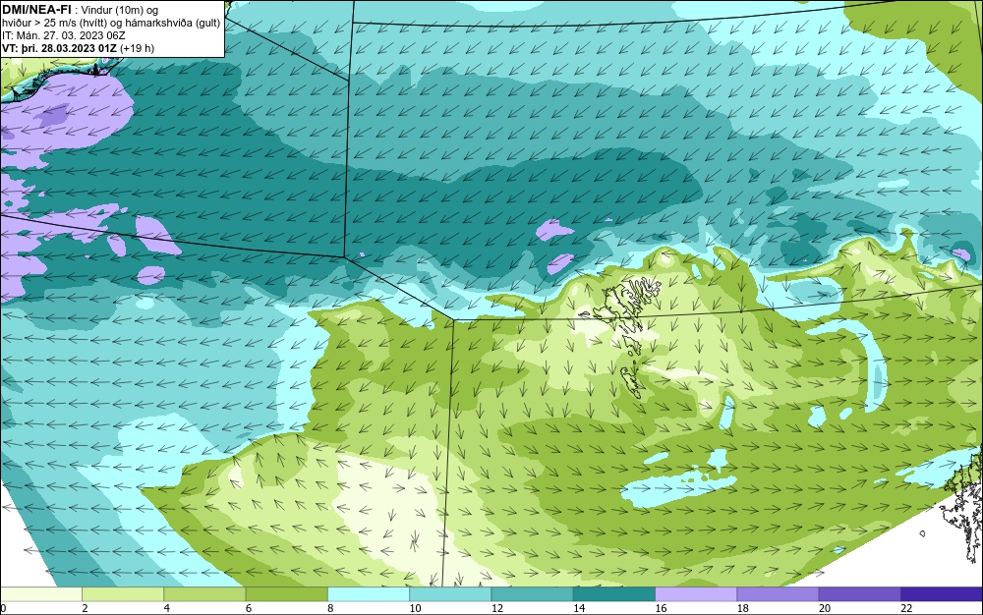The height and width of the screenshot is (615, 983).
Task: Click the 14–16 m/s dark teal legend swatch
Action: (614, 594)
